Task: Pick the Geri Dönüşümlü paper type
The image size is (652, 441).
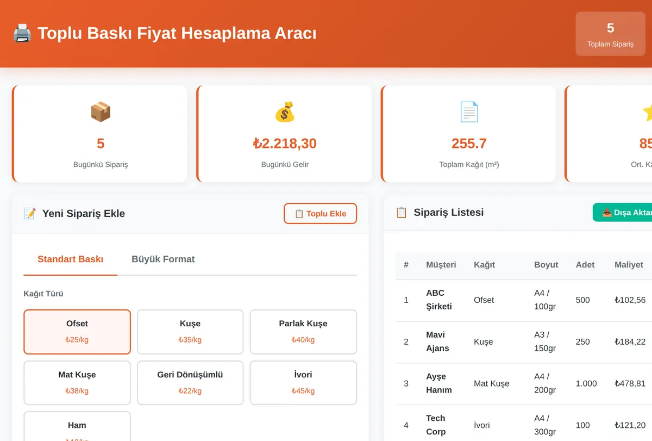Action: tap(190, 383)
